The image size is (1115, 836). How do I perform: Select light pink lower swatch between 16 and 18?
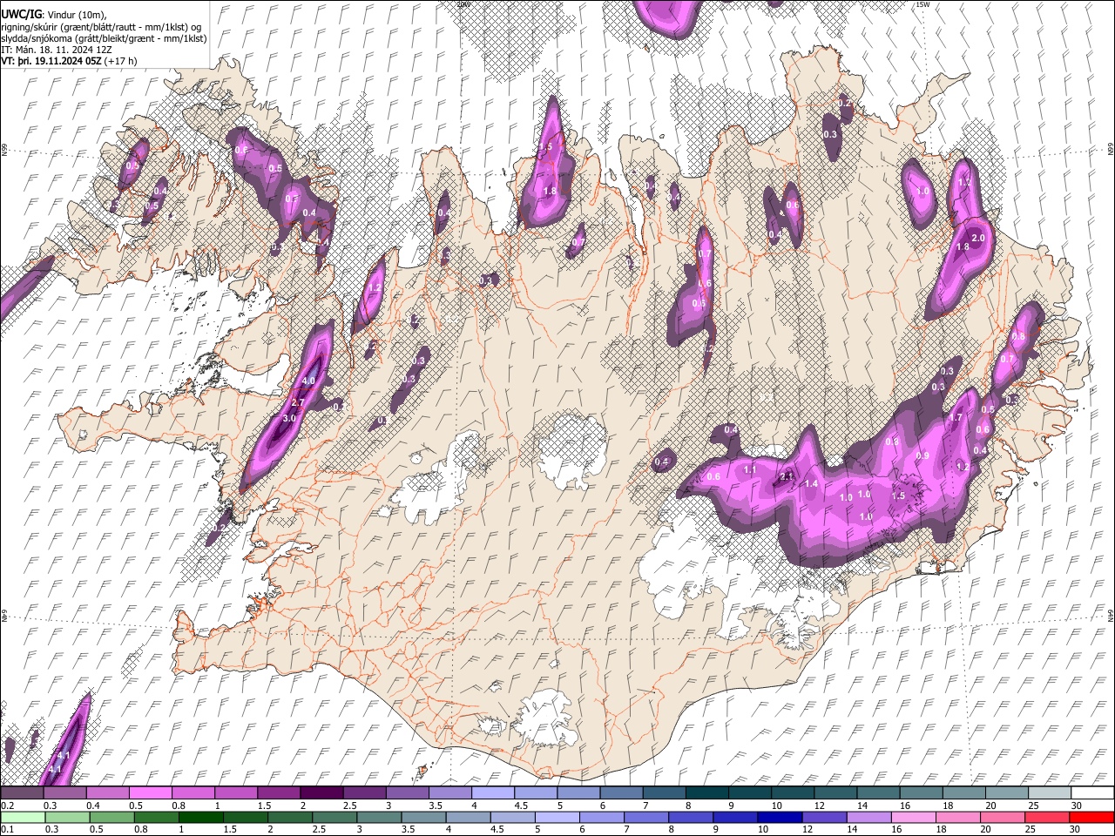914,817
